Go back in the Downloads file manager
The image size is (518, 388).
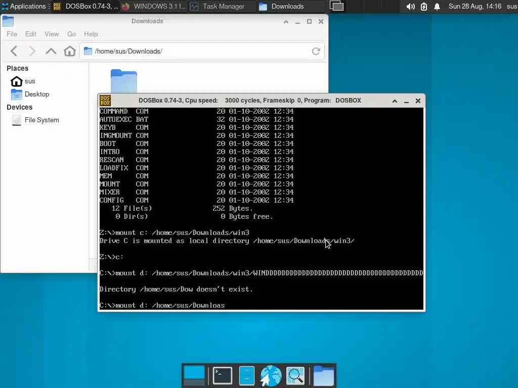pyautogui.click(x=14, y=51)
